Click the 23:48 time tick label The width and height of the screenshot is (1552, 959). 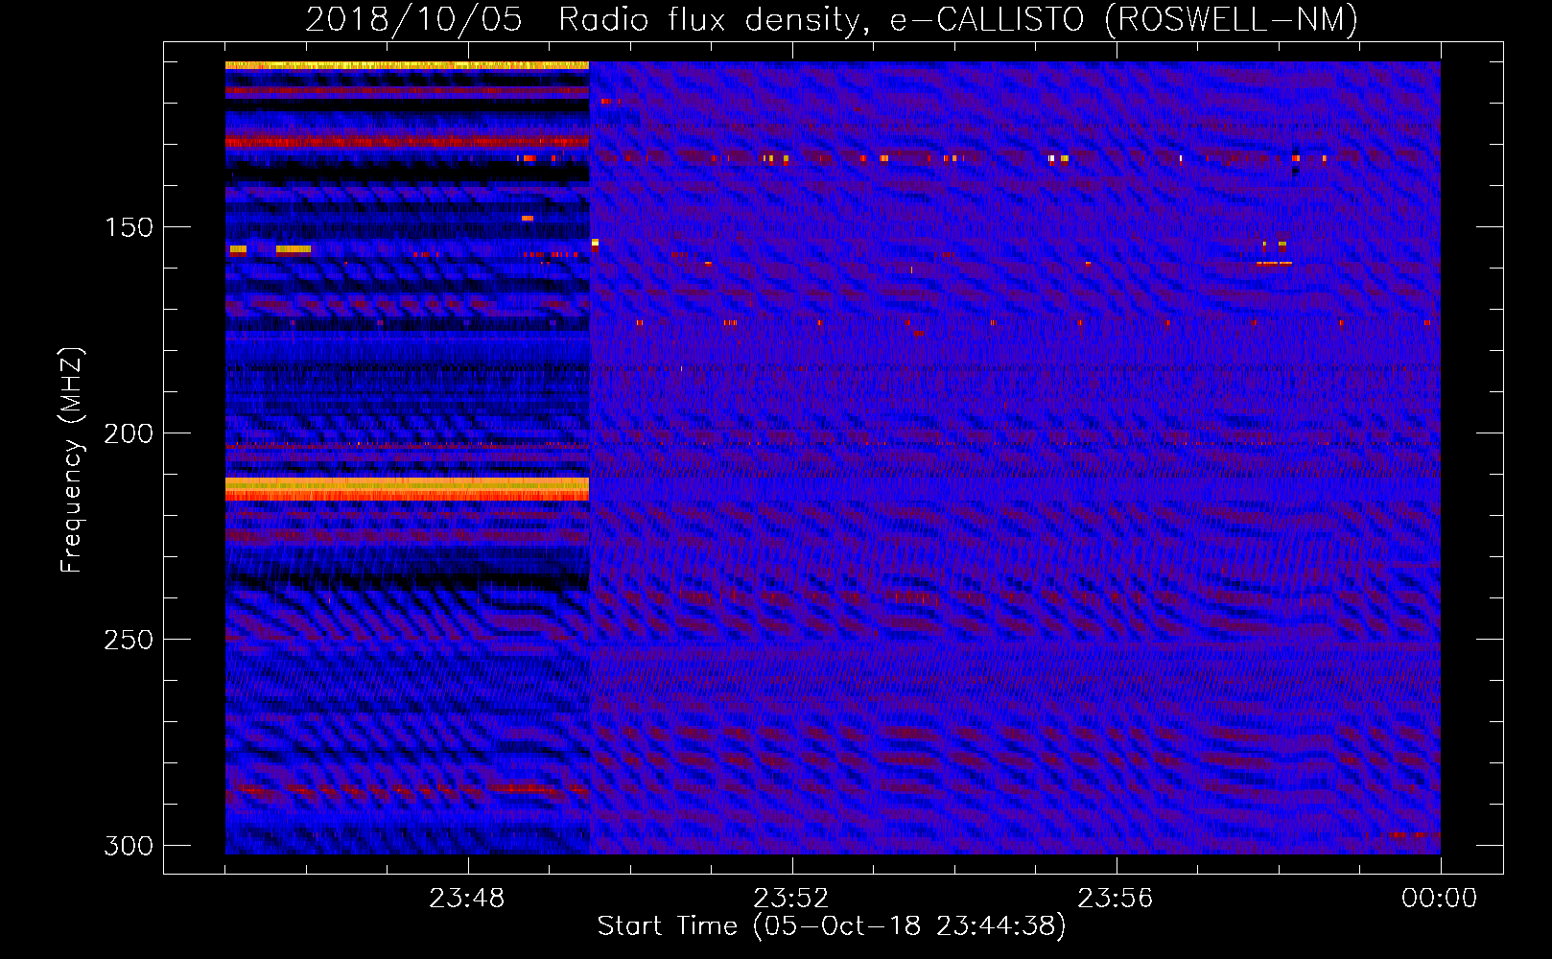(467, 899)
